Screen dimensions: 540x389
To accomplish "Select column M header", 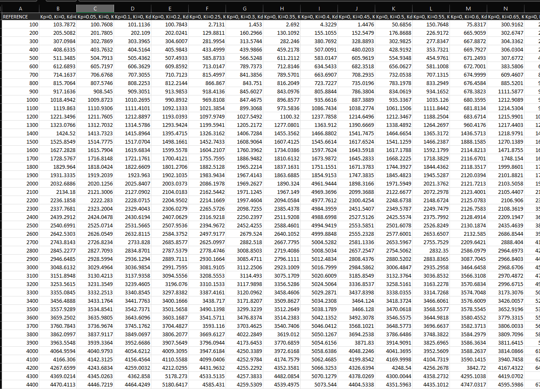I will [468, 8].
